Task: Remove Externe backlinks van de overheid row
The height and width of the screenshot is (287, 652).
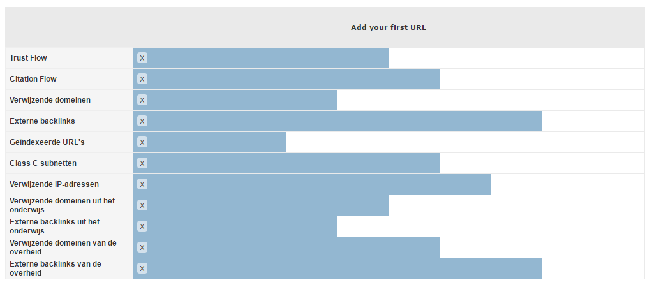Action: tap(142, 269)
